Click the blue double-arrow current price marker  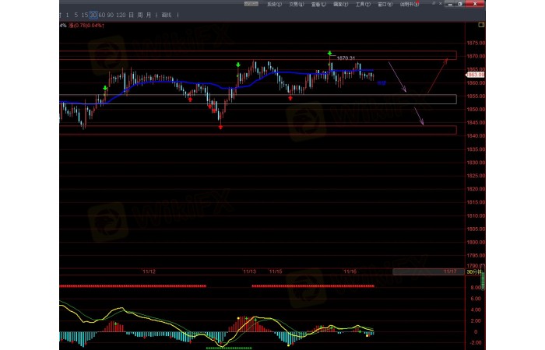coord(381,82)
